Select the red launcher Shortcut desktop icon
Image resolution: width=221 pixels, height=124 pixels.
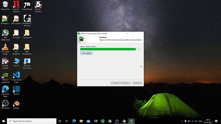click(16, 7)
